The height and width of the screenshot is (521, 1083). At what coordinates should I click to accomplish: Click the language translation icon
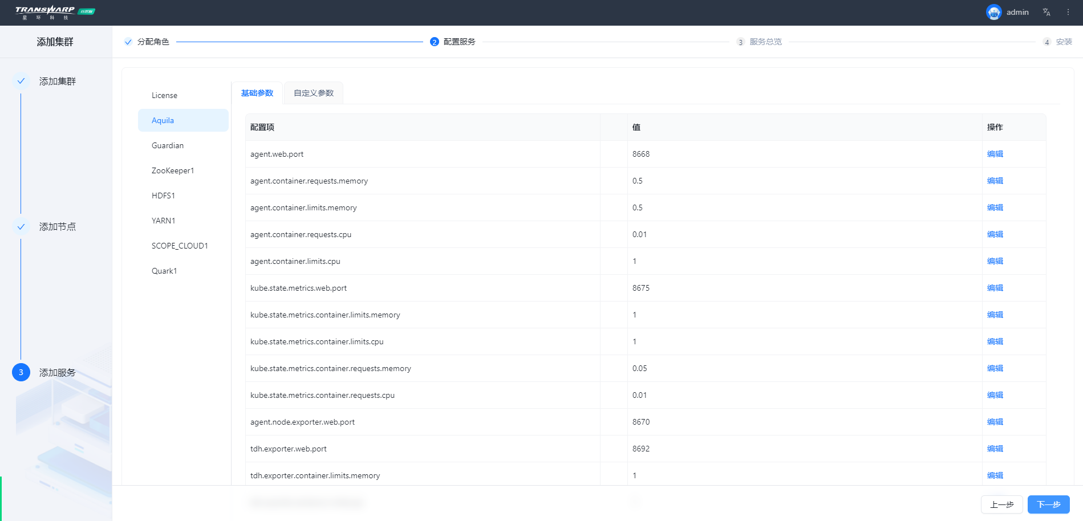[1047, 12]
